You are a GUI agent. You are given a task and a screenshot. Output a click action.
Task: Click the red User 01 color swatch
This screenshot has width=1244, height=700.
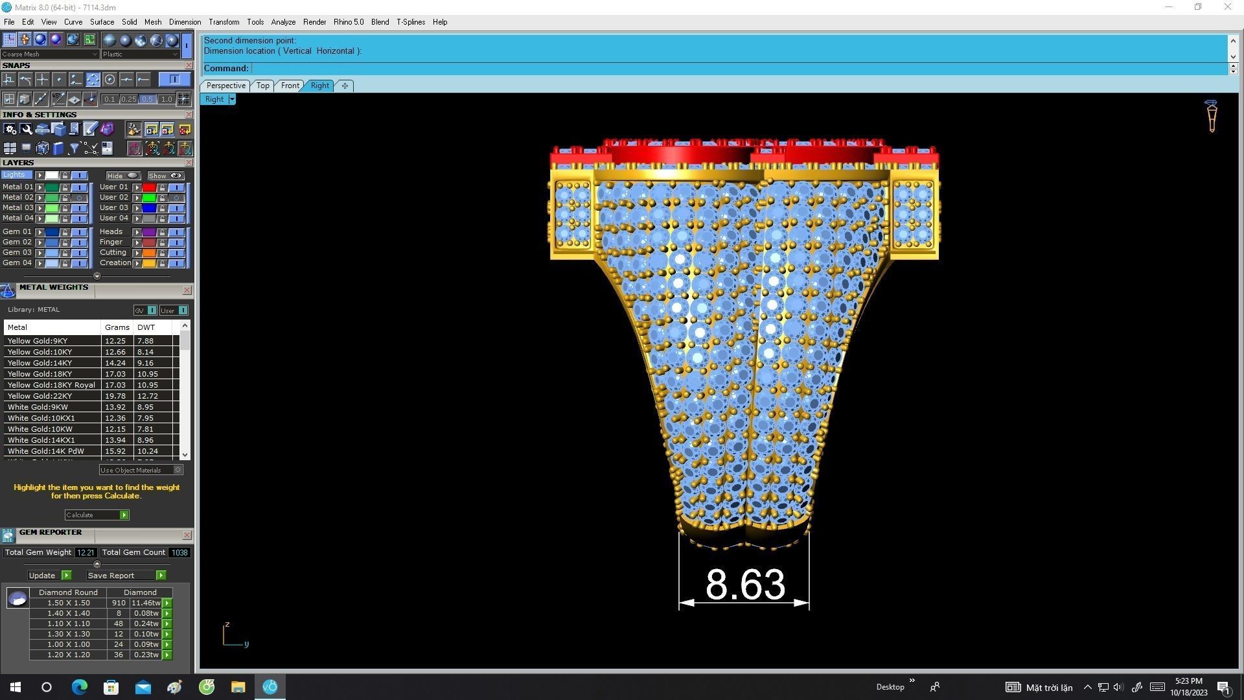149,187
